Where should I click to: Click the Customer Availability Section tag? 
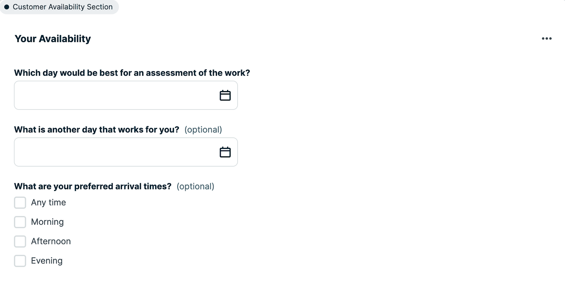coord(63,7)
